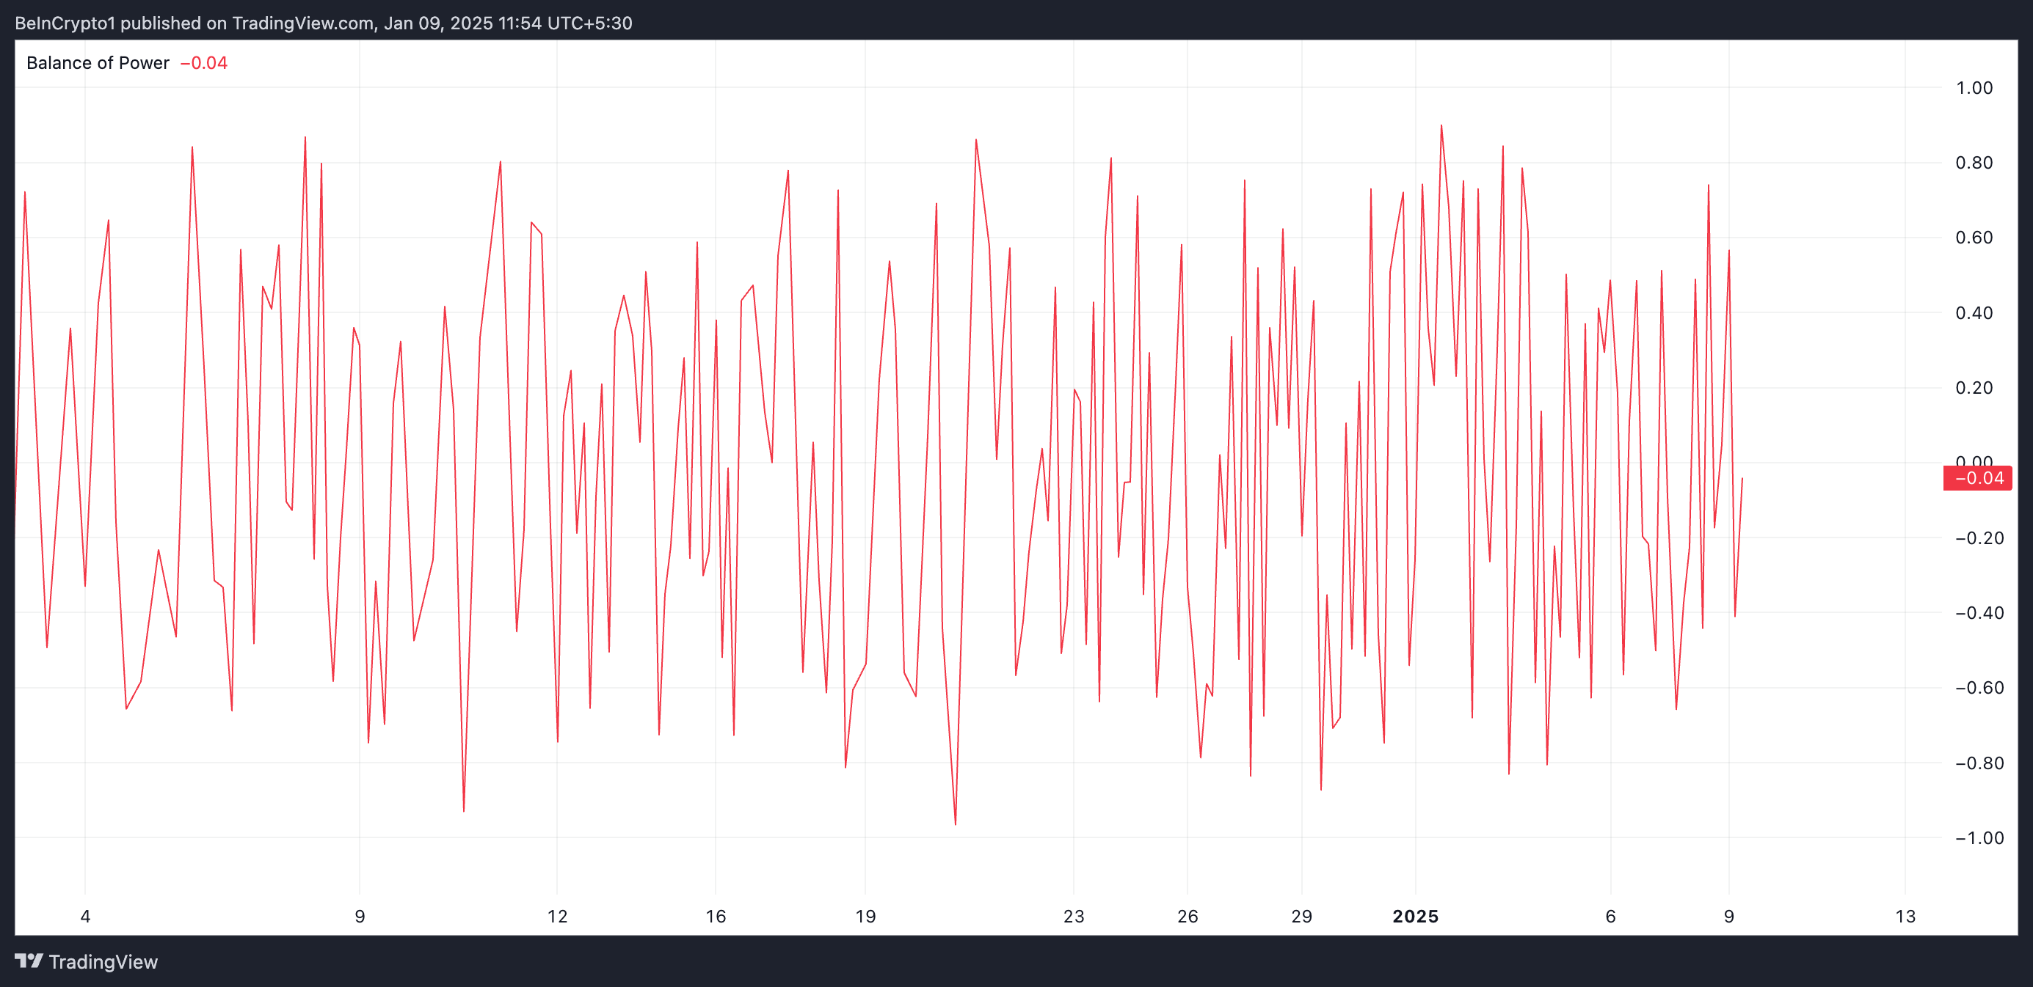
Task: Click the red -0.04 price axis label
Action: pyautogui.click(x=1978, y=477)
